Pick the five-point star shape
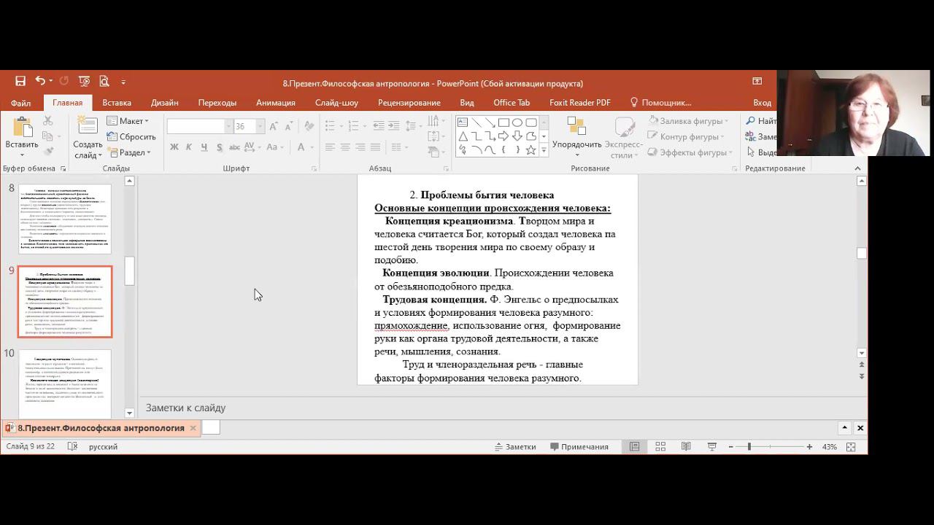The width and height of the screenshot is (934, 525). [531, 149]
